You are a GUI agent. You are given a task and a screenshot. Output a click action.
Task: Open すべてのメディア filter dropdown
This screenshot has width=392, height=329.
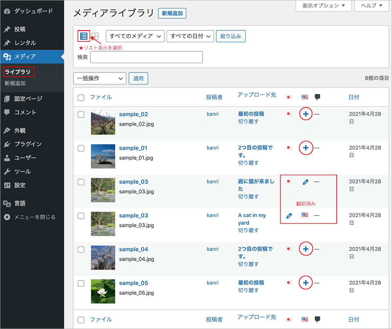pos(135,36)
